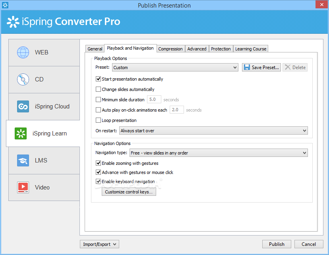Click the X icon on Delete button
This screenshot has height=255, width=329.
coord(287,67)
